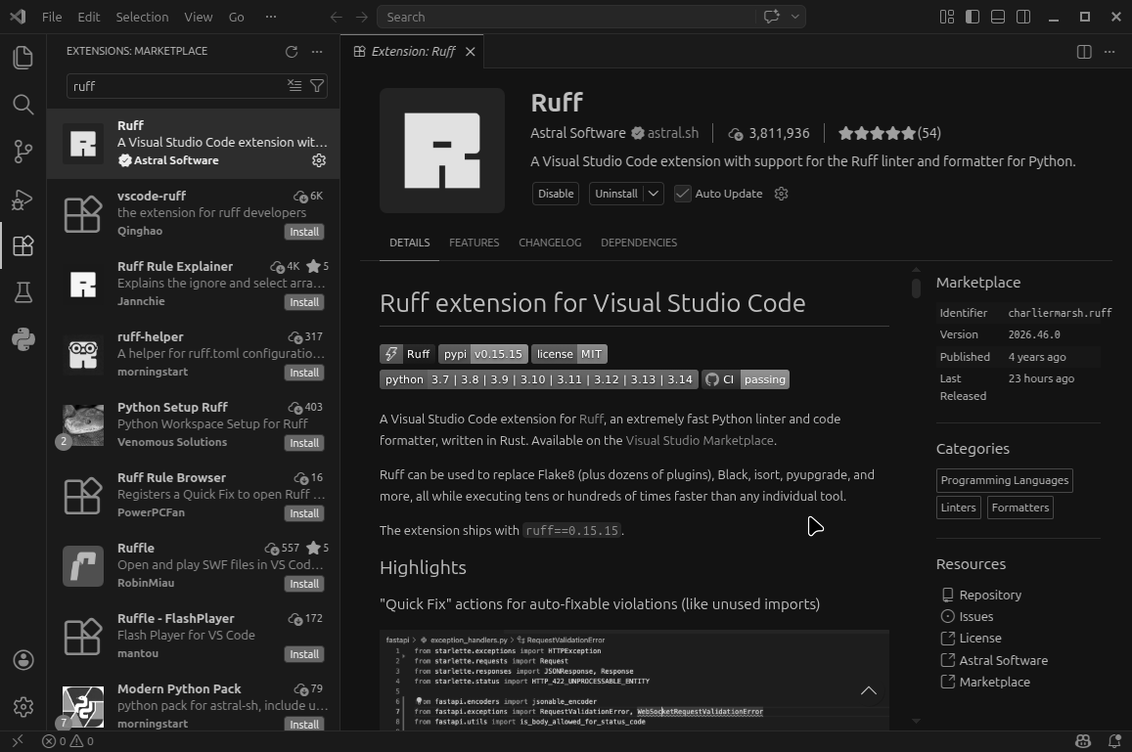Viewport: 1132px width, 752px height.
Task: Install Python Setup Ruff extension
Action: click(304, 443)
